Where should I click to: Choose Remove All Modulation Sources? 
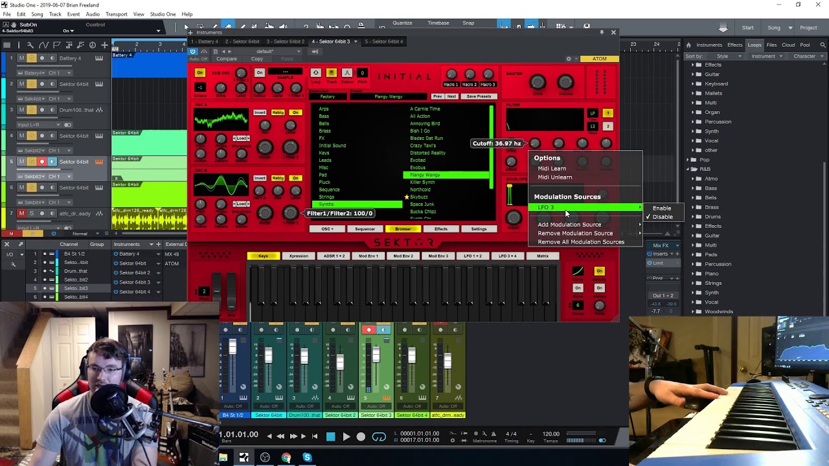click(581, 242)
